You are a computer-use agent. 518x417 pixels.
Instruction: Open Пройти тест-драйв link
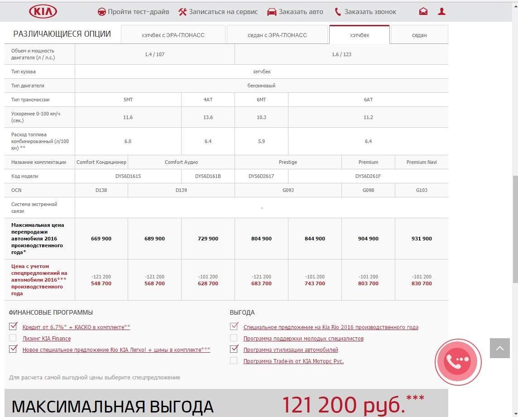pos(139,12)
